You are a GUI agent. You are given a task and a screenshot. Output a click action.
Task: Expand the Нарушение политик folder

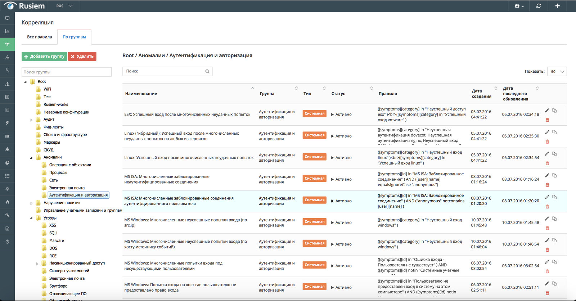[31, 203]
